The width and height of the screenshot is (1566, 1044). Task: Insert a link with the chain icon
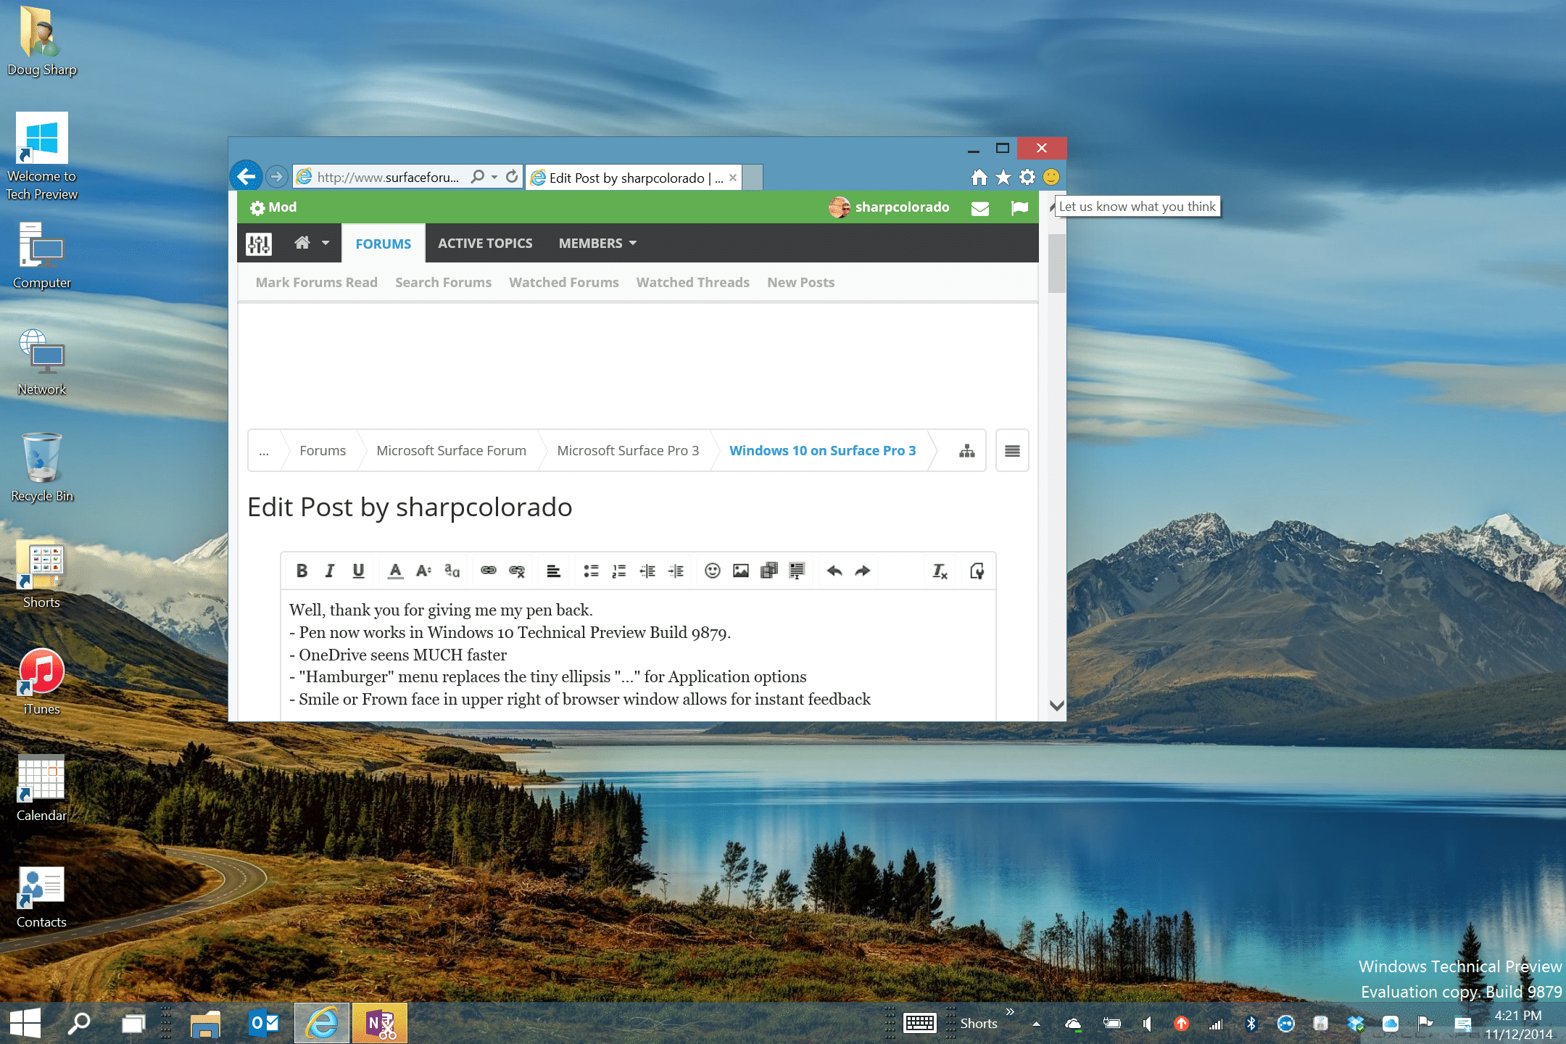tap(489, 571)
